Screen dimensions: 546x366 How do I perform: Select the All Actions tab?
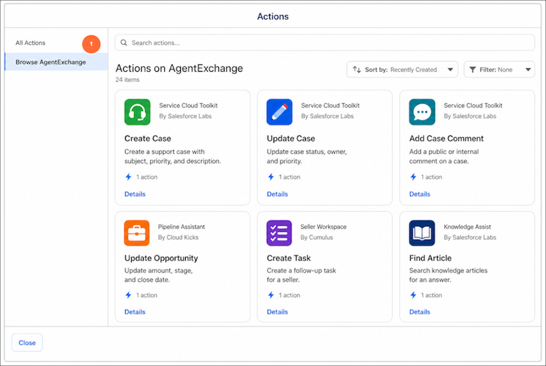pos(30,43)
